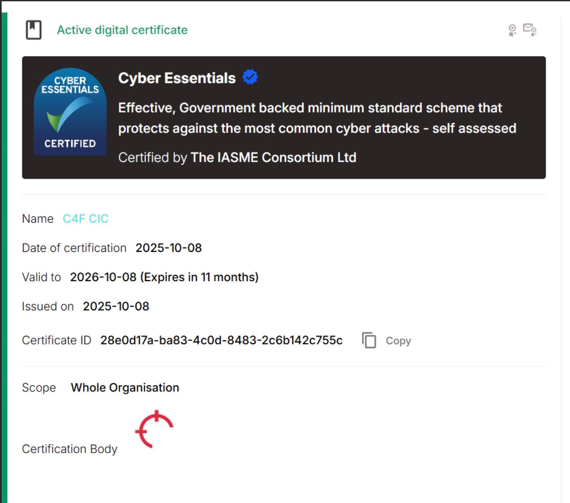Image resolution: width=570 pixels, height=503 pixels.
Task: Click the red Certification Body logo
Action: [x=154, y=429]
